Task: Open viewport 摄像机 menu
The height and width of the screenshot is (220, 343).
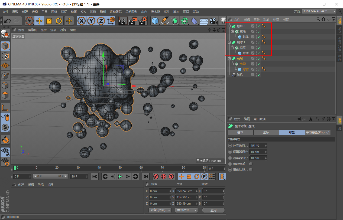Action: [32, 30]
